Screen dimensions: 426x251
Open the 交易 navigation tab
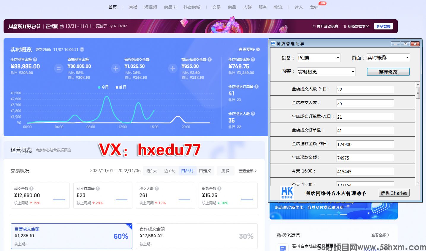pos(216,7)
